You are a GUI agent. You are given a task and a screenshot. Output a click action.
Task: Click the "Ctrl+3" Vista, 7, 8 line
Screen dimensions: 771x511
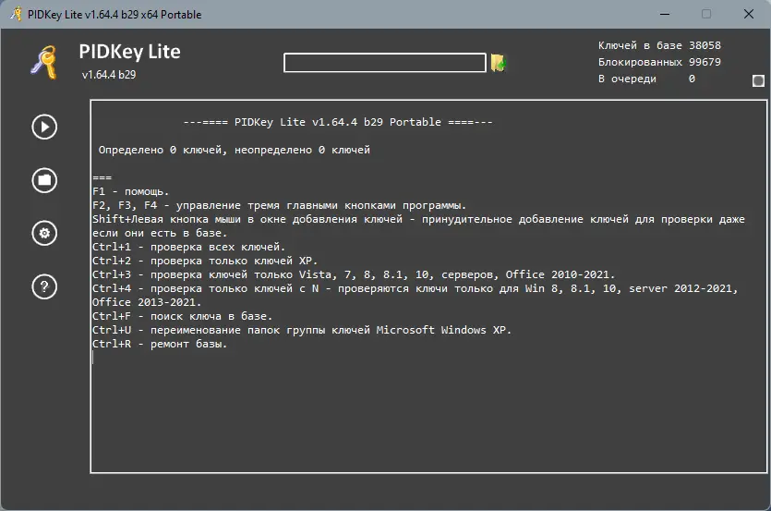[354, 274]
